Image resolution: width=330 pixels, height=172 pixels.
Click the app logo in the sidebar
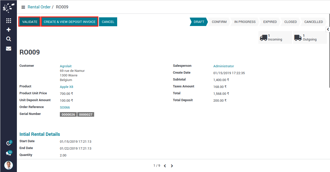(8, 8)
